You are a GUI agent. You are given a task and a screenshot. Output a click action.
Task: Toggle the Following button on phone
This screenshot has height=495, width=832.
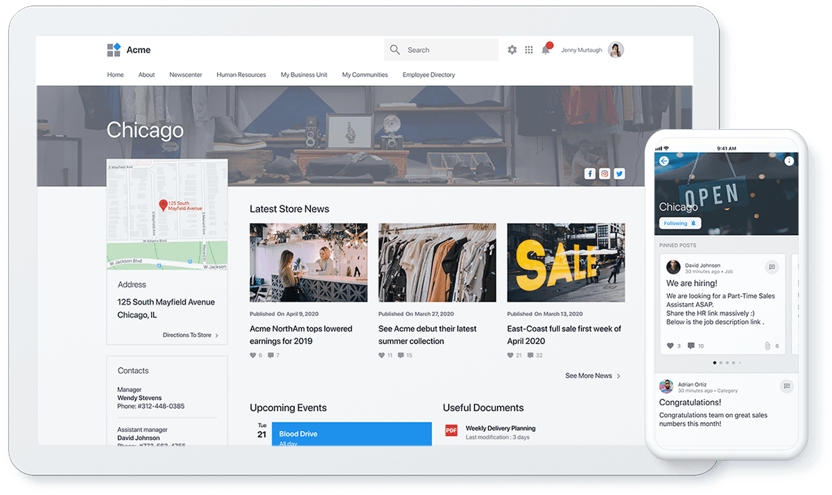pos(680,223)
